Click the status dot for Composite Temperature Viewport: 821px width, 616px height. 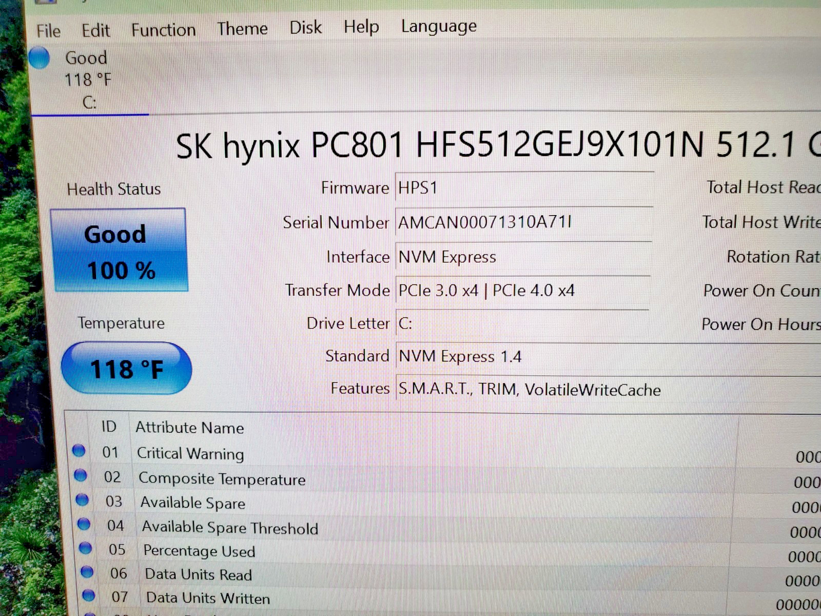pyautogui.click(x=81, y=475)
